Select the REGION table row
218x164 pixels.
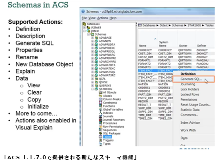click(155, 101)
